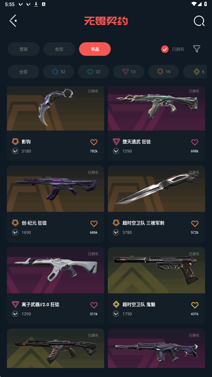The width and height of the screenshot is (212, 377).
Task: Open the search magnifier icon
Action: (199, 21)
